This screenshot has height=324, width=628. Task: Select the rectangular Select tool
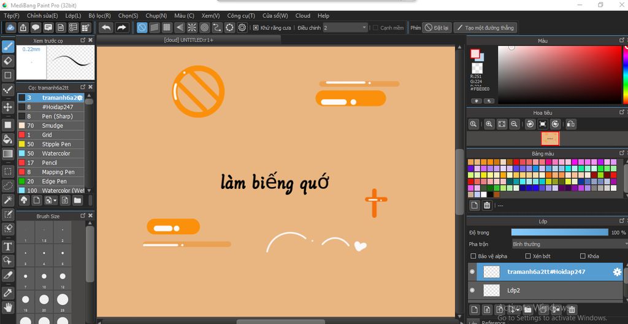pyautogui.click(x=7, y=172)
